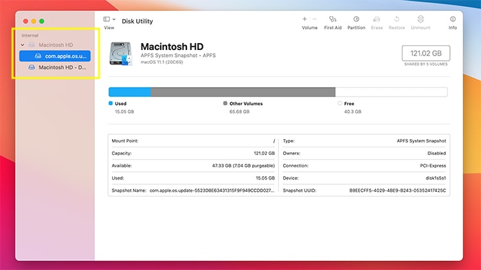
Task: Click the gray Other Volumes legend swatch
Action: click(225, 103)
